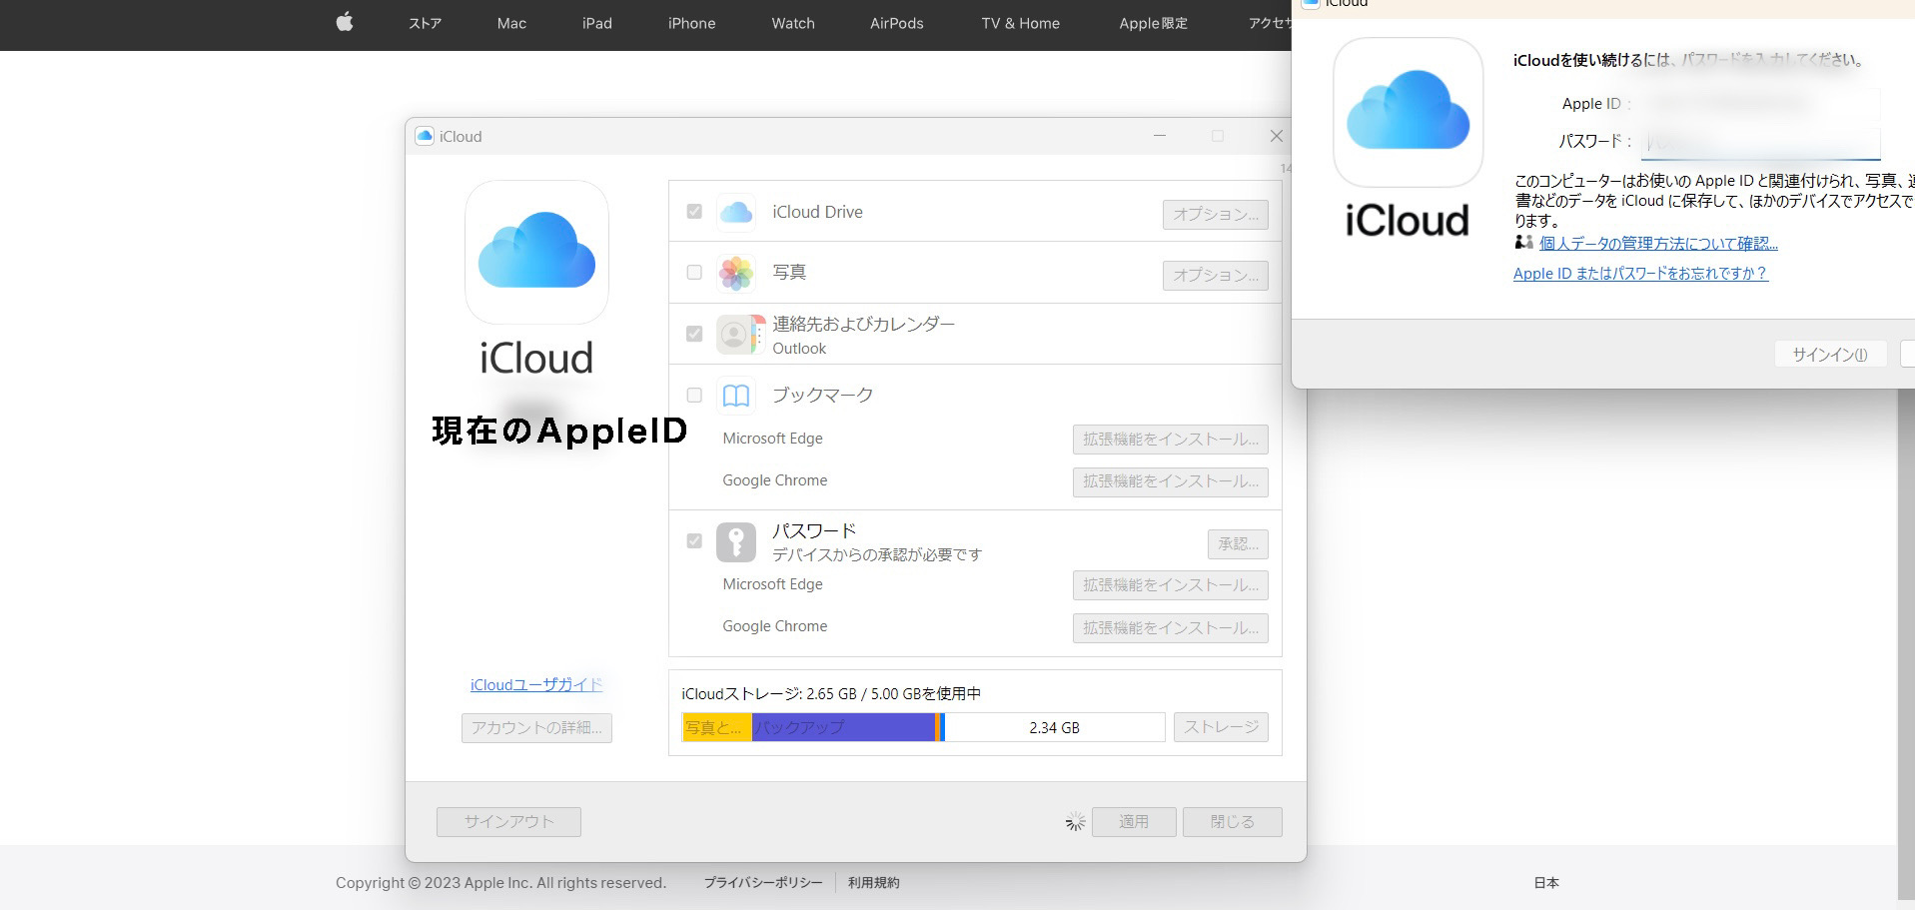Click the Bookmarks open-book icon
Screen dimensions: 1915x910
736,396
